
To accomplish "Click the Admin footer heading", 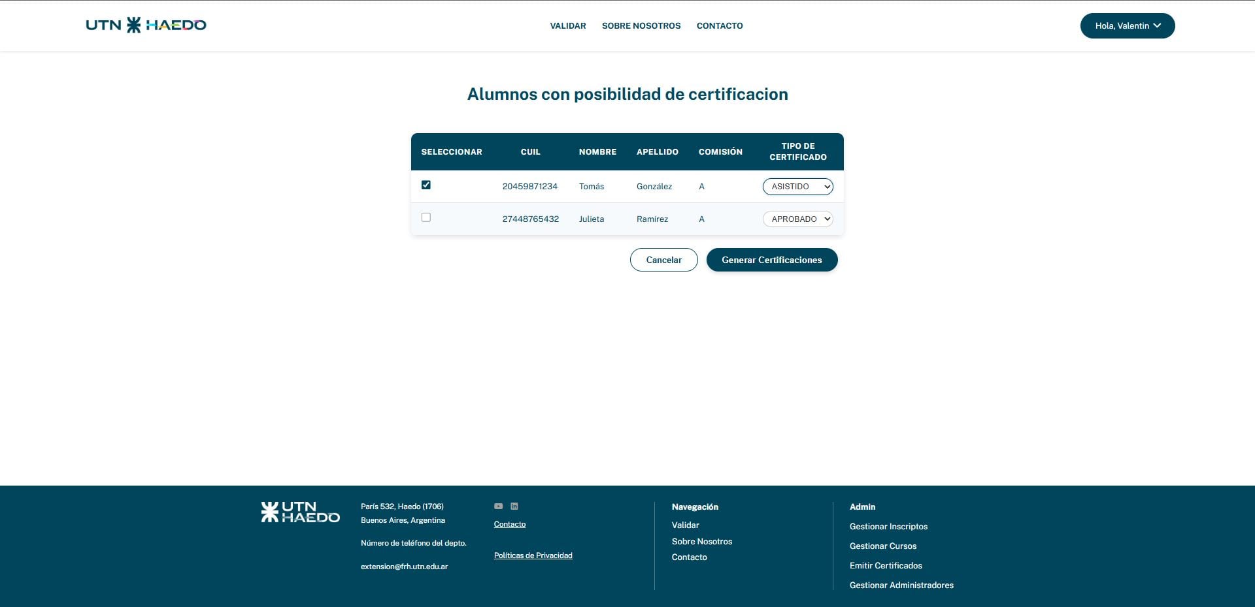I will click(863, 507).
